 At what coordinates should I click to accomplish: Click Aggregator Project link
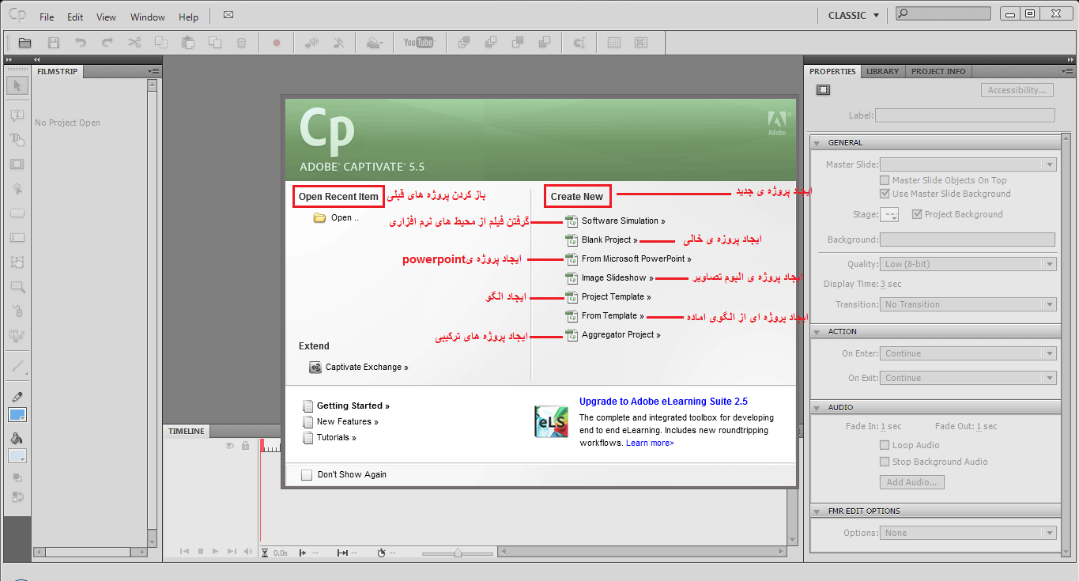tap(621, 335)
